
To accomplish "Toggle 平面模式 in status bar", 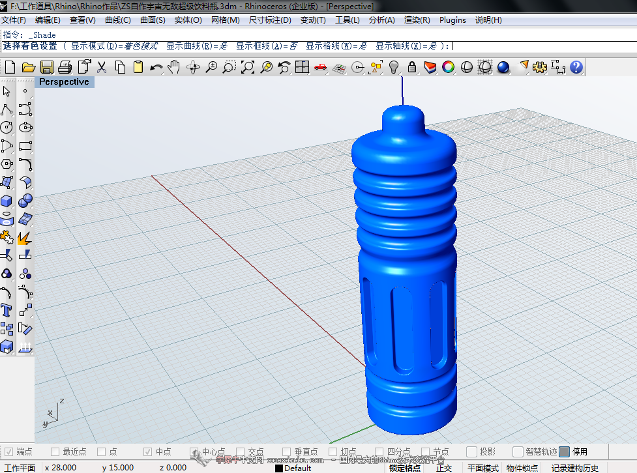I will coord(483,468).
